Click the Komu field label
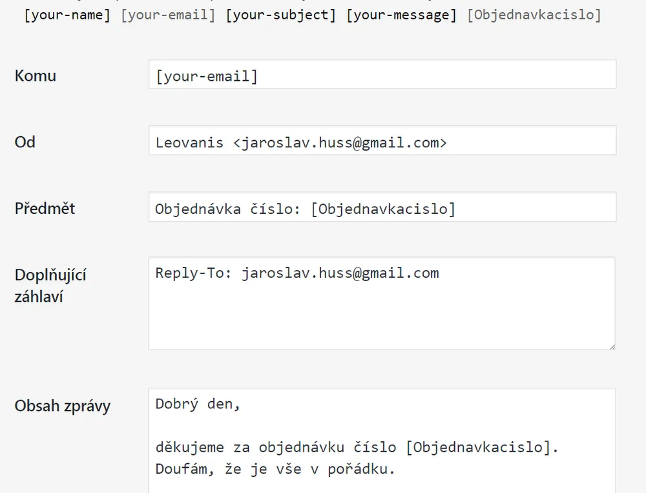 click(x=36, y=76)
